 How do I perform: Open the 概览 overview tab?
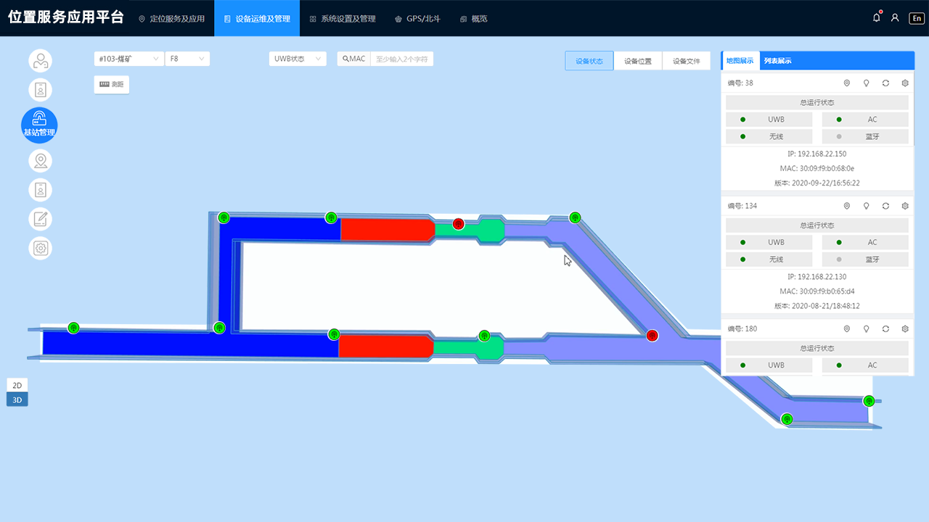tap(474, 18)
